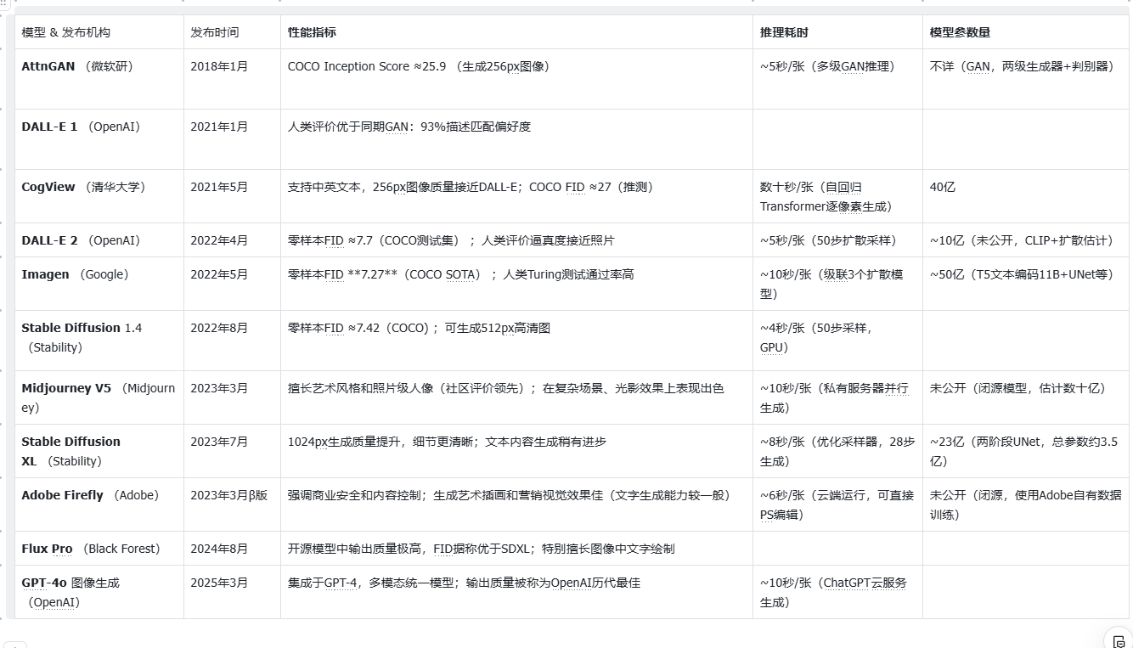Click the date '2021年1月'
Viewport: 1133px width, 648px height.
(219, 127)
